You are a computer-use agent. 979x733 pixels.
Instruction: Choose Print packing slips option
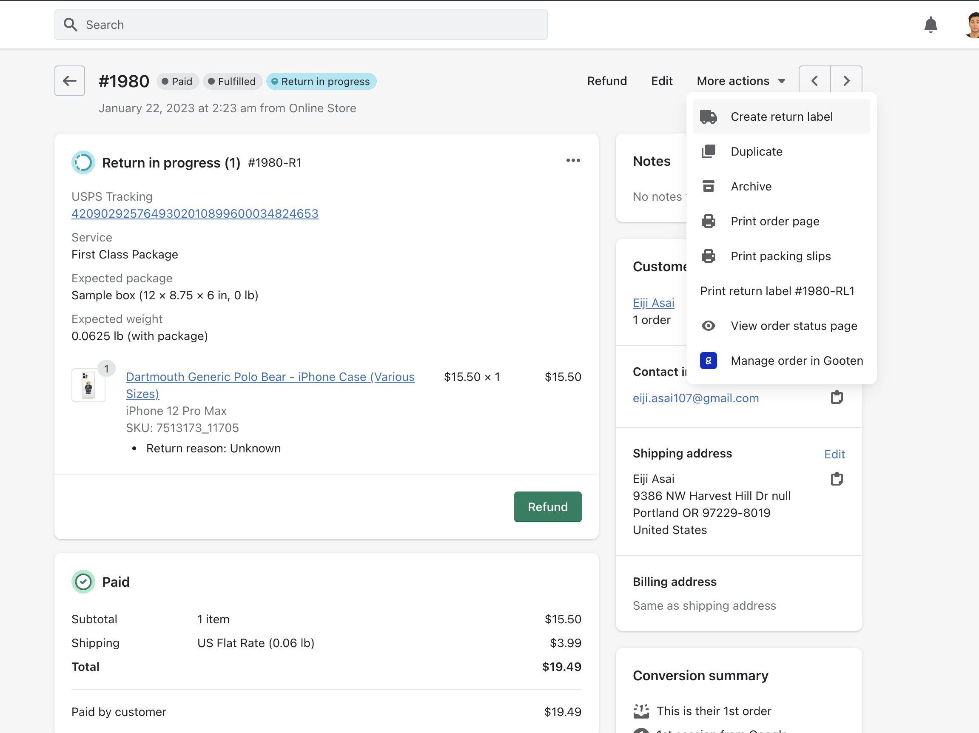point(780,256)
